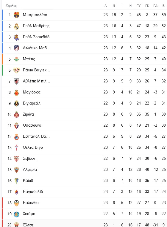Click the Real Madrid crest icon
The image size is (167, 227).
click(16, 26)
